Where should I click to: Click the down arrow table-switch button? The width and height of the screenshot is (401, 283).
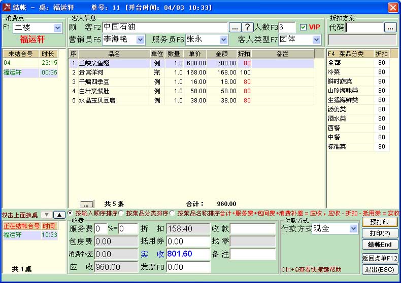tap(46, 215)
